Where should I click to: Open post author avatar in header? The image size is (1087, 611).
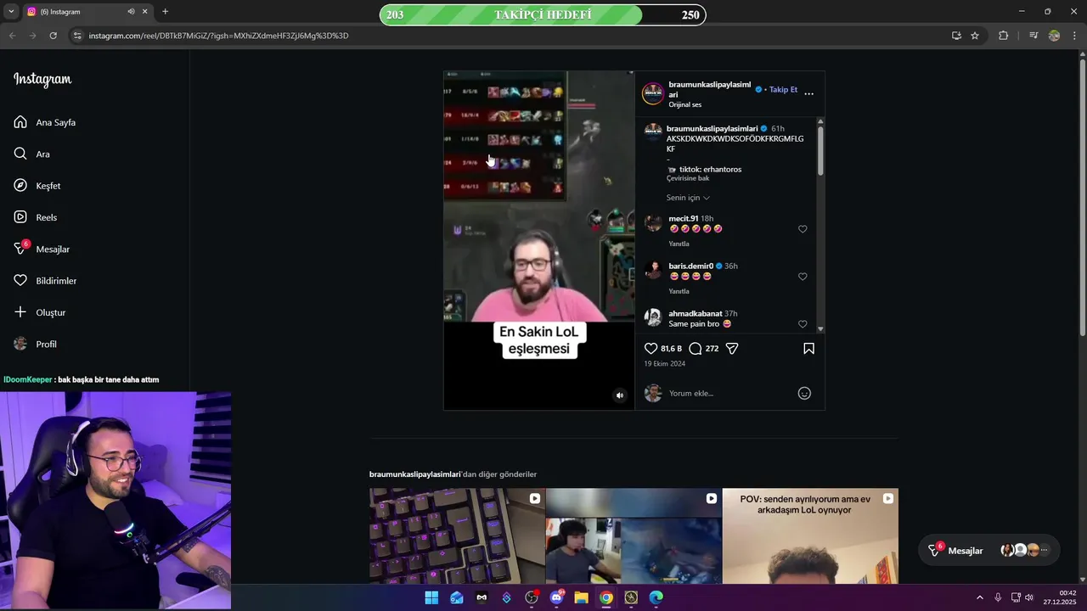pyautogui.click(x=653, y=93)
